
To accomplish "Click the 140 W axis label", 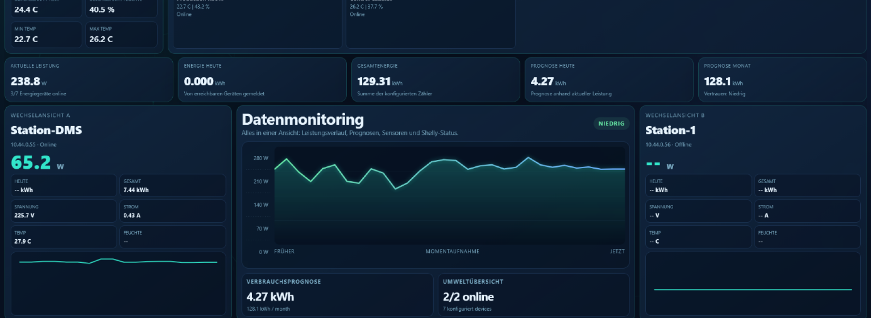I will (261, 205).
